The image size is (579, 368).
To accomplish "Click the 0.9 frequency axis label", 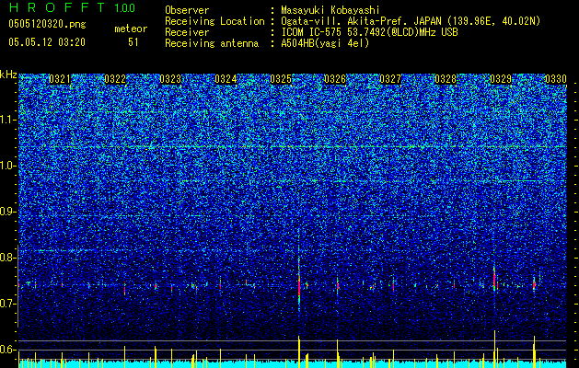I will pyautogui.click(x=7, y=212).
